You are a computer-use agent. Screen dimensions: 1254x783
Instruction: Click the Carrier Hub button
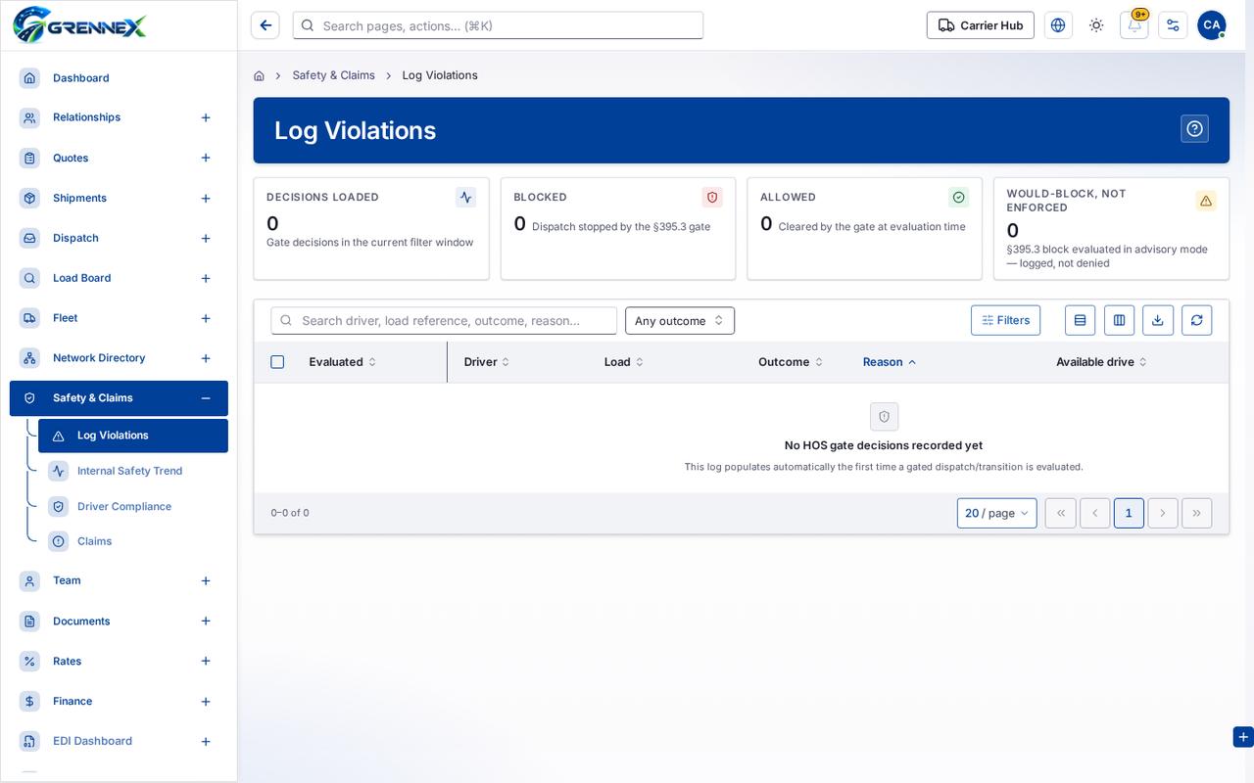981,25
